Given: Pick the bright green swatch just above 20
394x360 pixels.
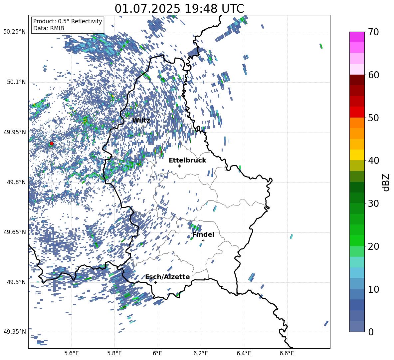Looking at the screenshot, I should tap(357, 240).
